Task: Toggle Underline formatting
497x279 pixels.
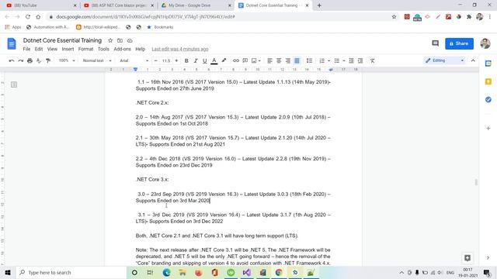Action: tap(205, 60)
